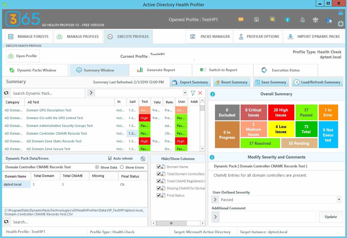The height and width of the screenshot is (238, 347).
Task: Click the blue building grid icon in header
Action: pyautogui.click(x=329, y=20)
